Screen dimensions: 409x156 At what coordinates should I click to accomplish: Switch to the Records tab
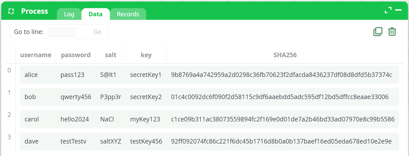(x=128, y=14)
